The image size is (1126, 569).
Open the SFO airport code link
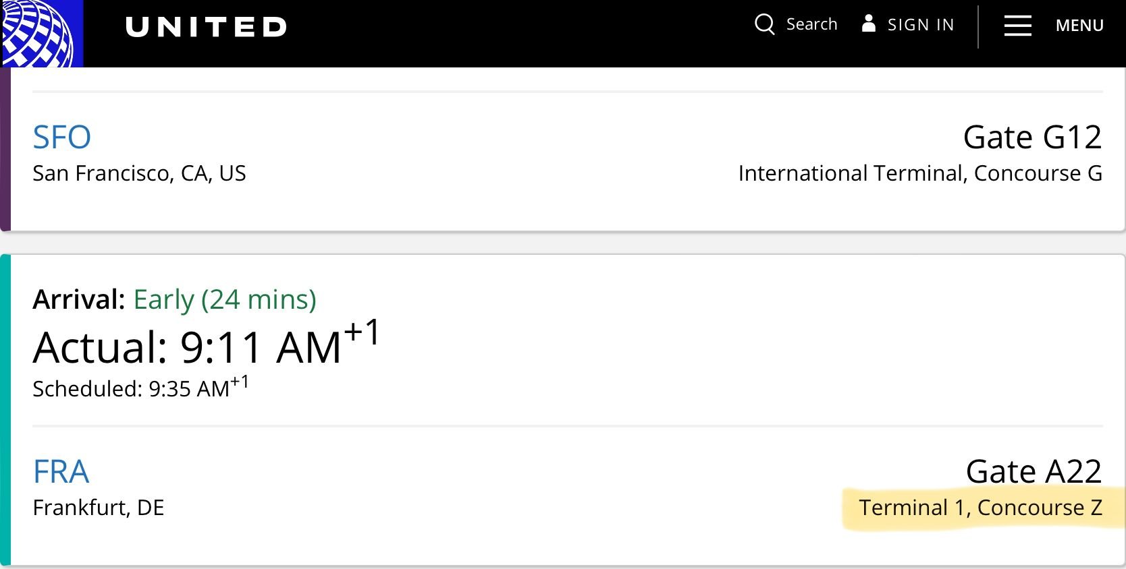(61, 138)
